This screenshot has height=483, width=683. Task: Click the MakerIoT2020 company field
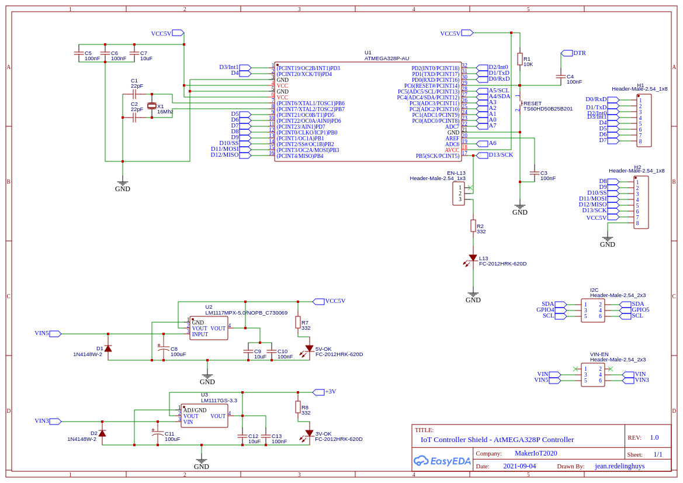click(x=536, y=453)
